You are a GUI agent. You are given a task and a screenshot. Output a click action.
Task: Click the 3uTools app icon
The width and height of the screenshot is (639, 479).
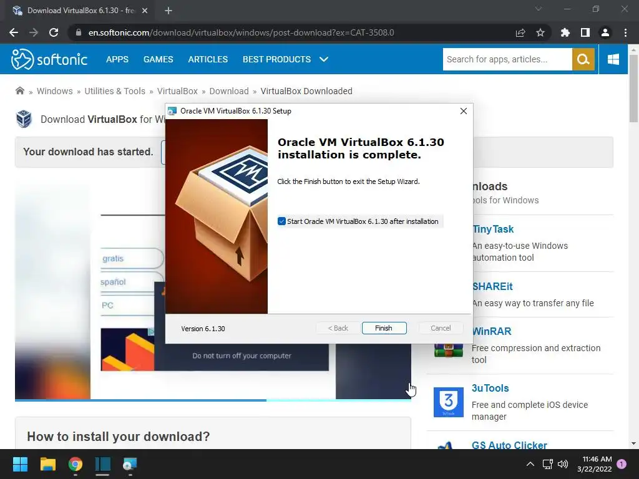tap(448, 402)
